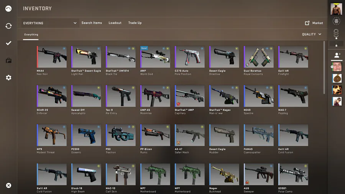The width and height of the screenshot is (345, 194).
Task: Open the Market external link icon
Action: (307, 23)
